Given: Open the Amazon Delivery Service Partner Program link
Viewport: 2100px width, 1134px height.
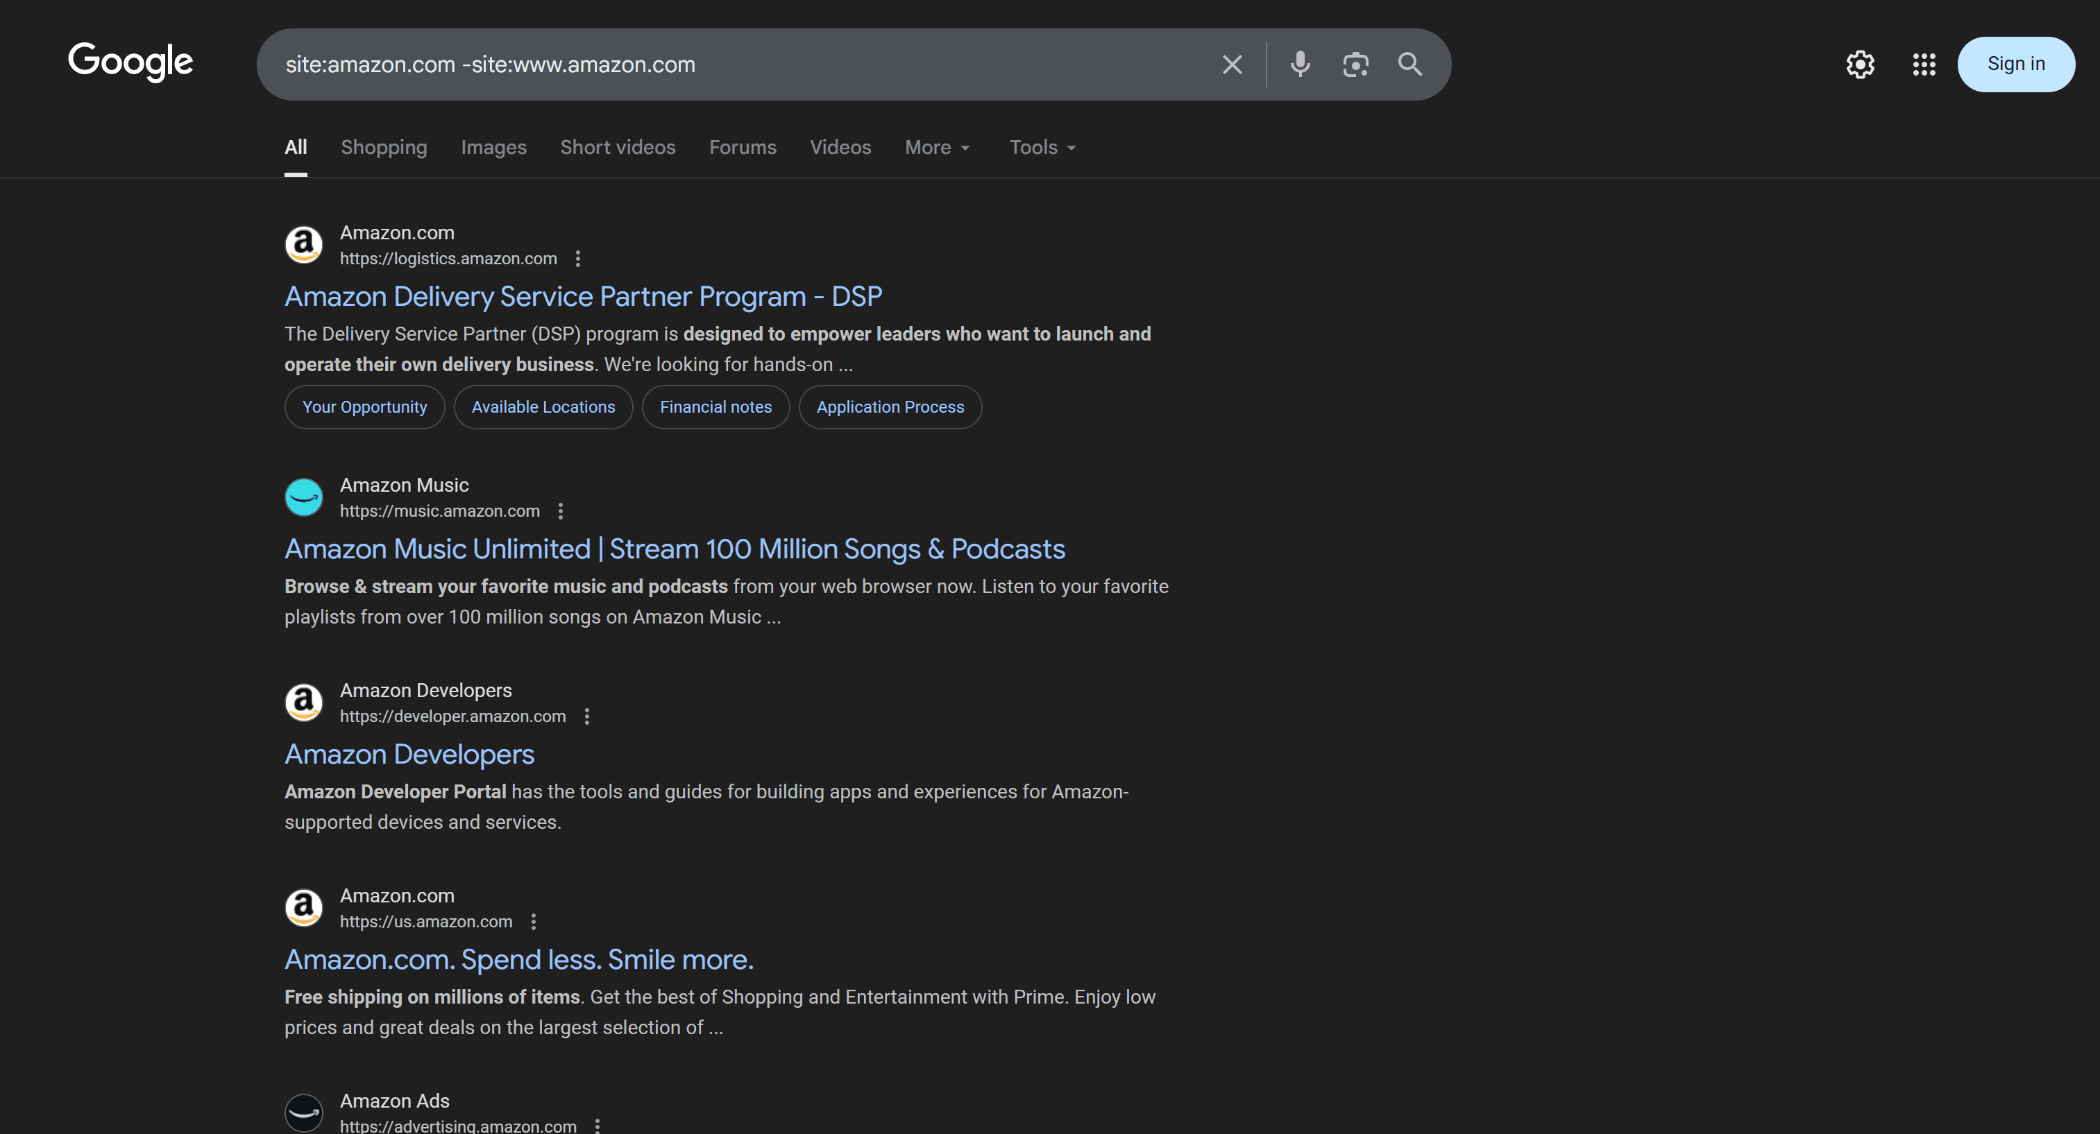Looking at the screenshot, I should pyautogui.click(x=583, y=297).
